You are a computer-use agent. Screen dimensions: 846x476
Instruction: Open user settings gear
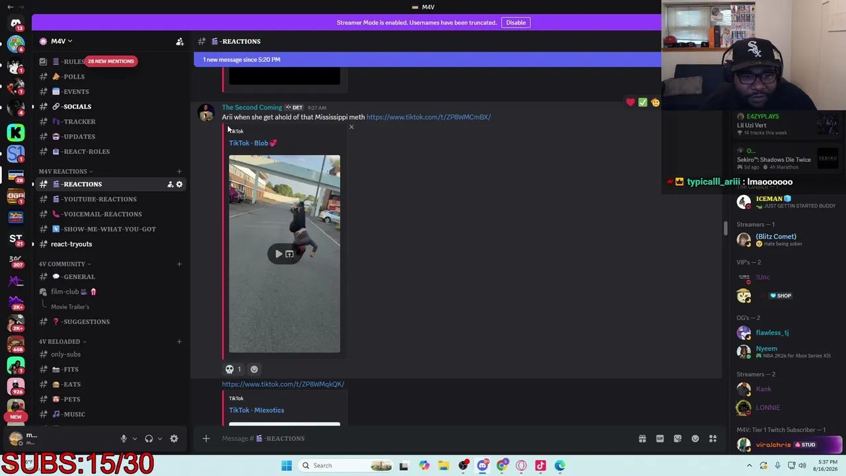[174, 438]
